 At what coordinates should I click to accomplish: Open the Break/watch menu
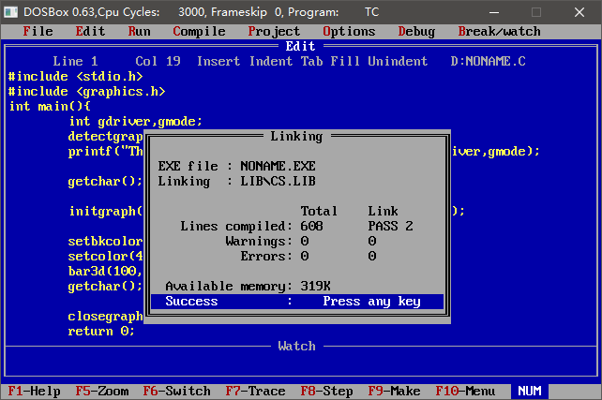coord(499,31)
